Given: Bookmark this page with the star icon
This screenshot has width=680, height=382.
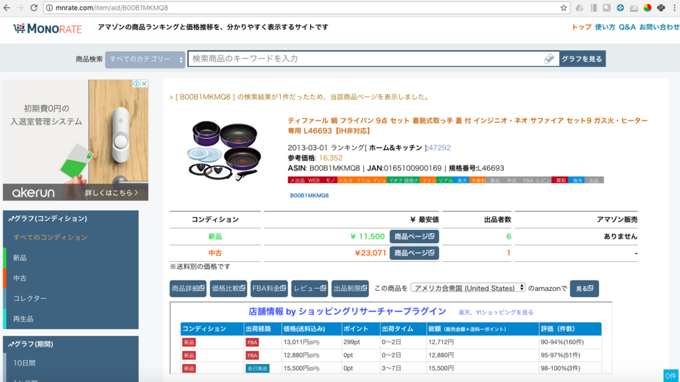Looking at the screenshot, I should pos(563,8).
